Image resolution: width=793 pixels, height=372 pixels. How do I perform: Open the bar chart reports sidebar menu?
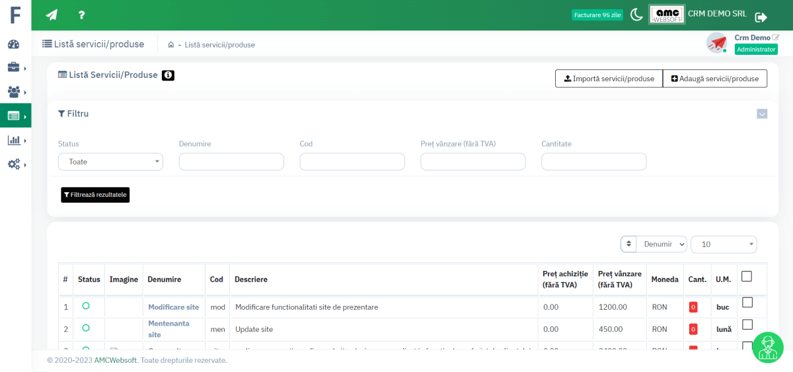14,140
